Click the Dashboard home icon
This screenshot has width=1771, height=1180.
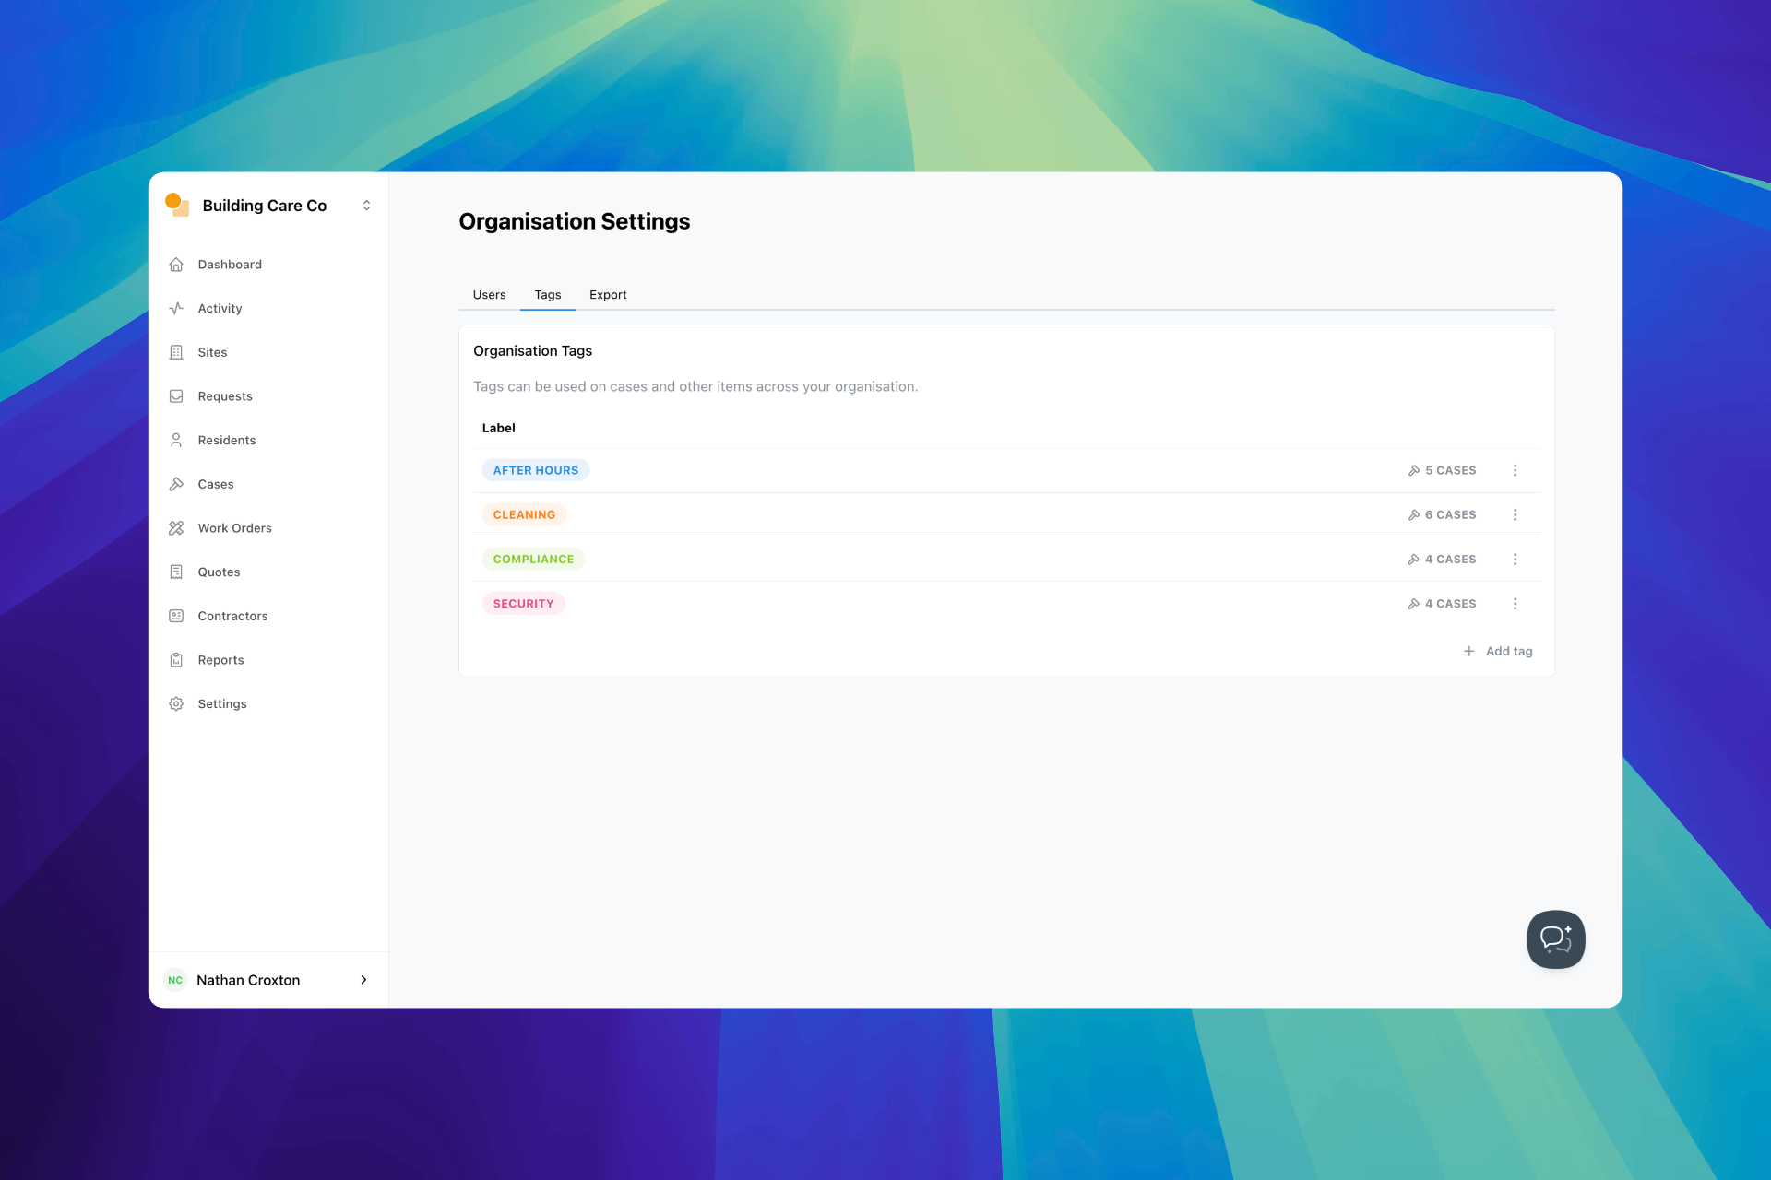coord(176,265)
